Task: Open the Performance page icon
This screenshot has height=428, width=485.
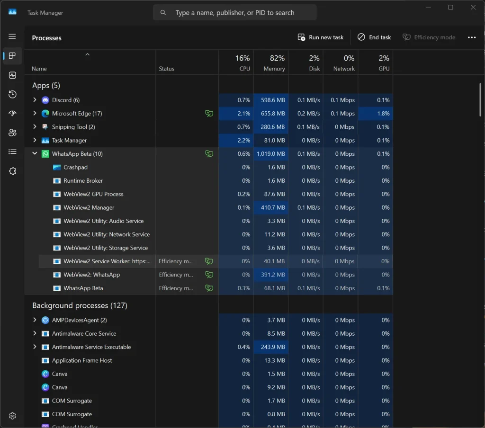Action: [x=12, y=75]
